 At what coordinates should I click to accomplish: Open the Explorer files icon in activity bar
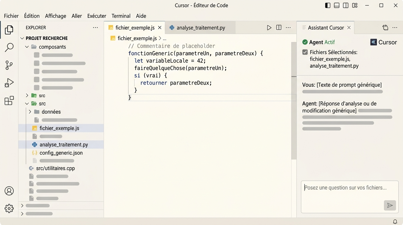pyautogui.click(x=9, y=30)
